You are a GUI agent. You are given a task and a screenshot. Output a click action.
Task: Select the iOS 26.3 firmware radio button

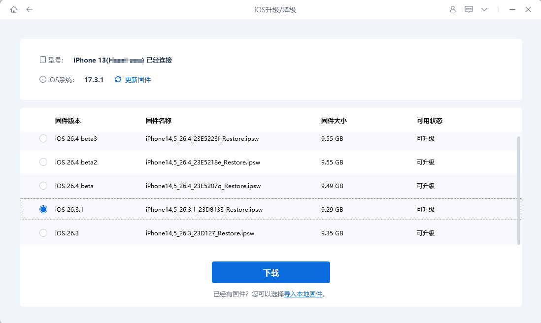click(43, 233)
